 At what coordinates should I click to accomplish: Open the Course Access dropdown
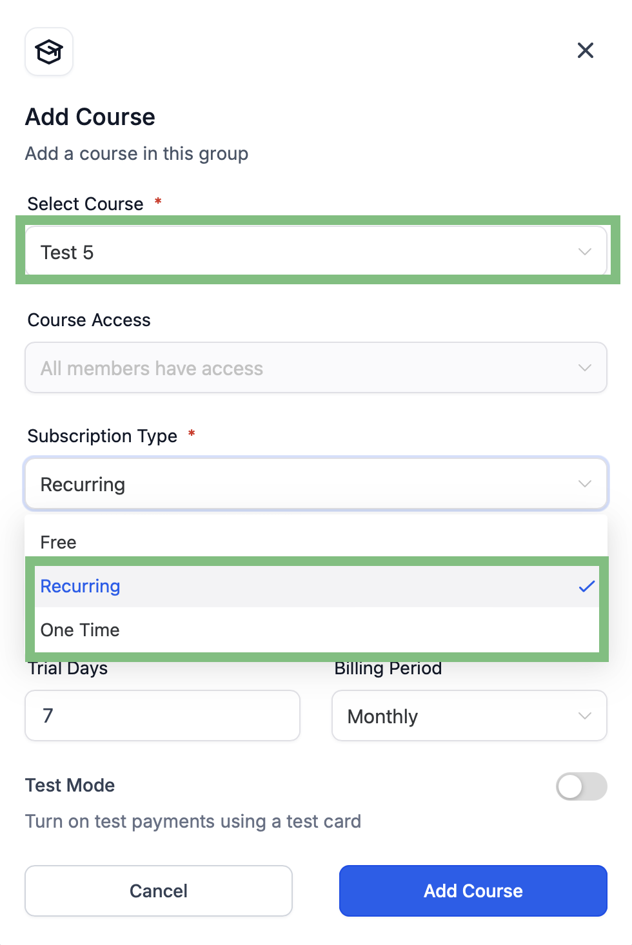click(316, 367)
